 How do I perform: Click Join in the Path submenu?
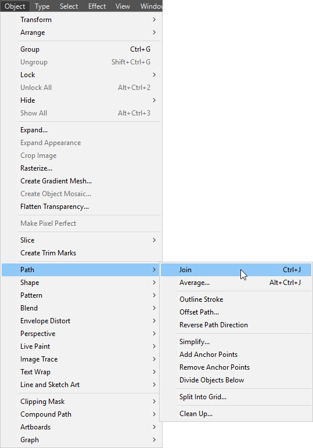tap(236, 270)
